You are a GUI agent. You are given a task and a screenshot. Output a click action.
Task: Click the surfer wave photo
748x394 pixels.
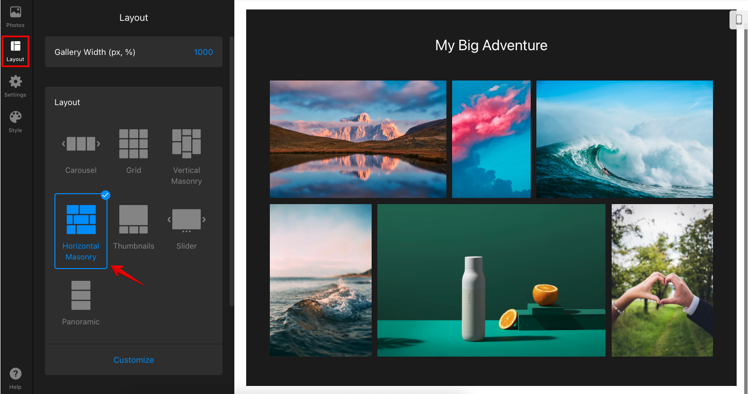[624, 139]
